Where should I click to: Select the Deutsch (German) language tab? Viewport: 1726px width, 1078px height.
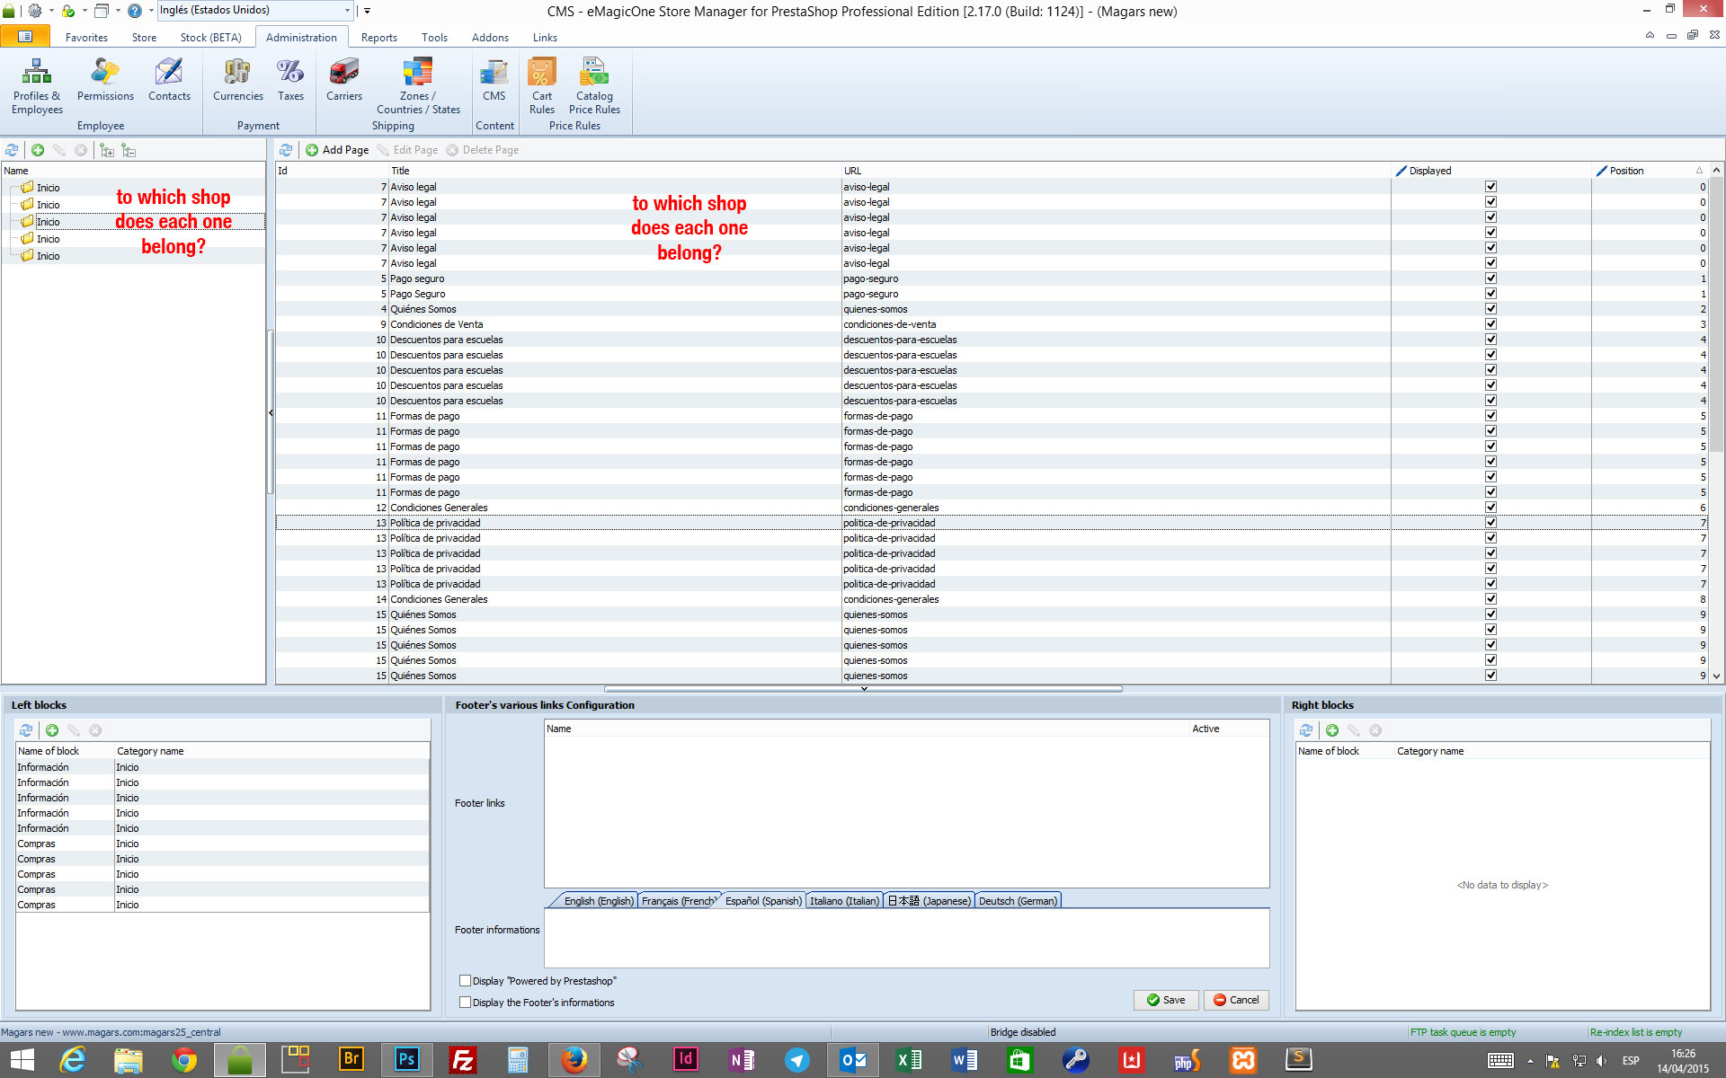point(1018,901)
